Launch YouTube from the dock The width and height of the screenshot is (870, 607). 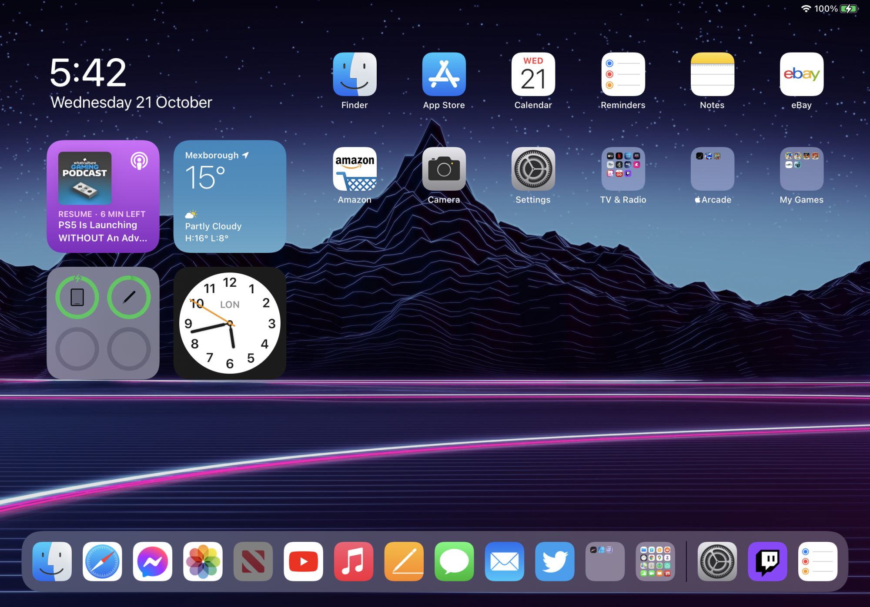click(x=303, y=561)
